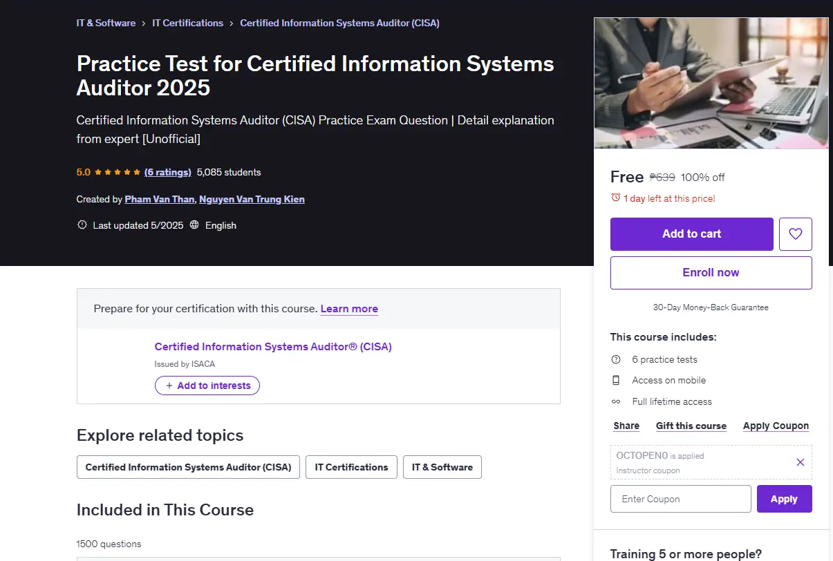Click the Free price label
833x561 pixels.
point(627,177)
